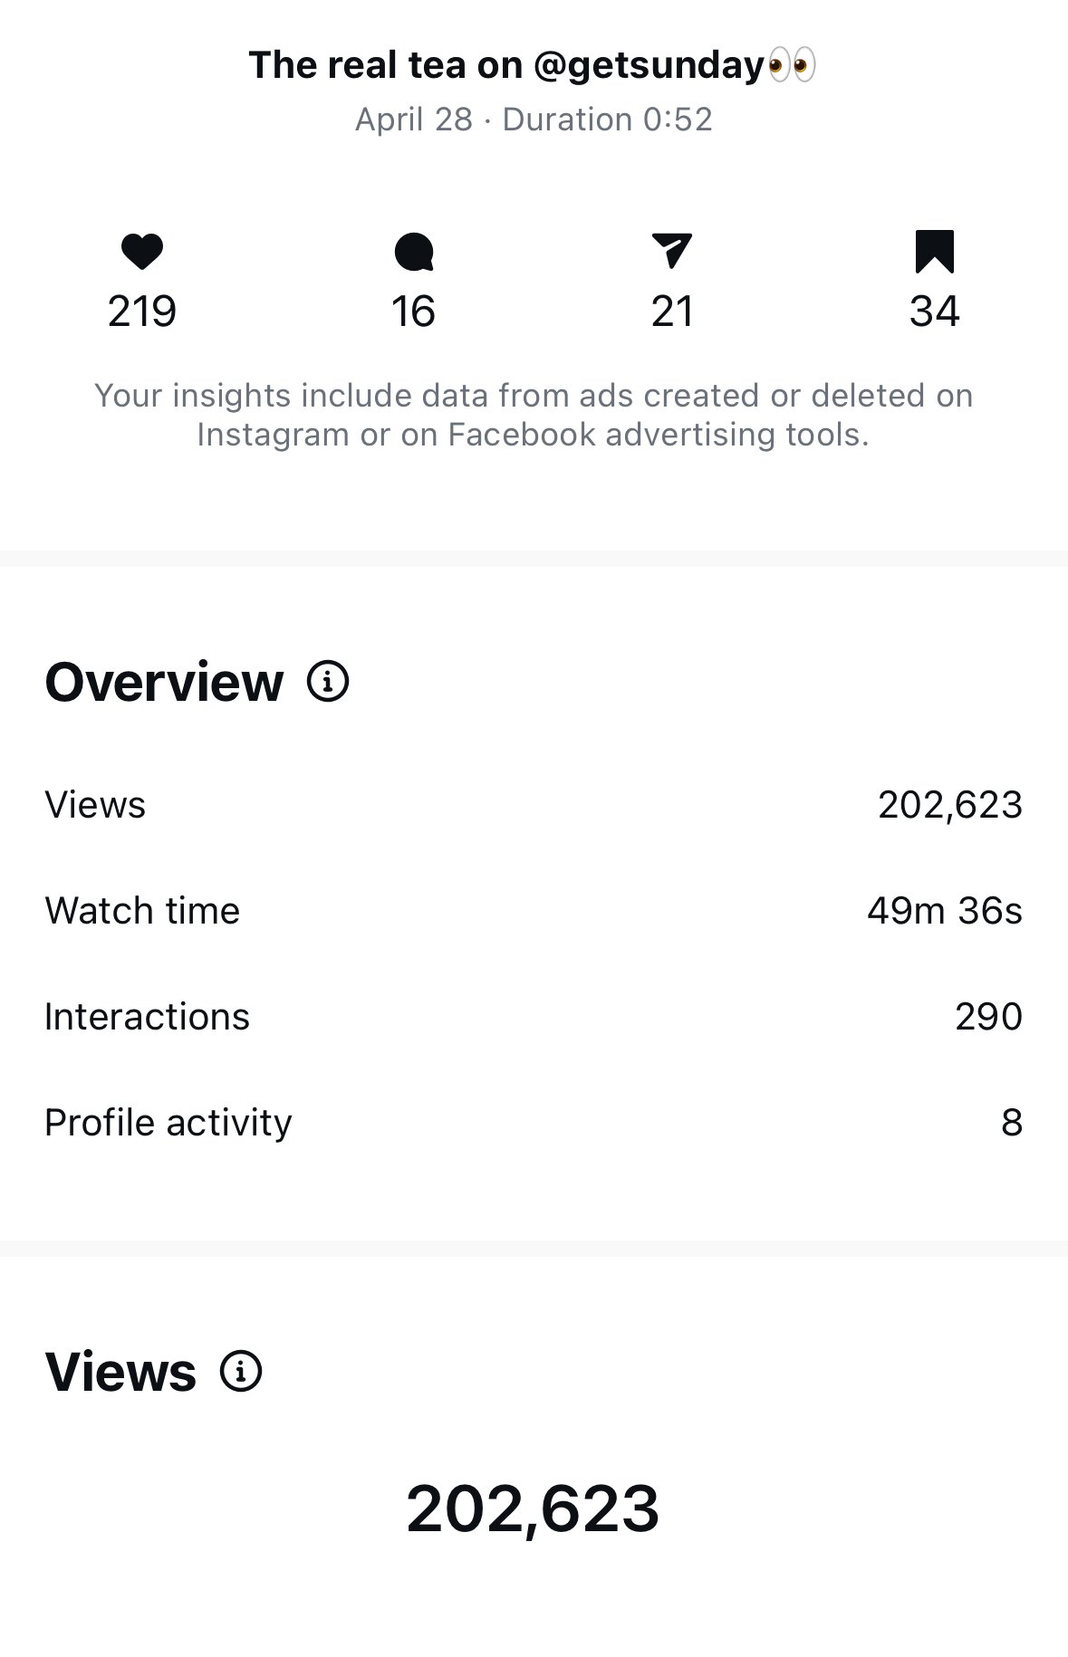Click the 34 saves count

935,311
